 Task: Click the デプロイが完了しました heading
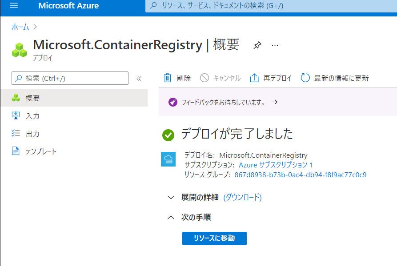pos(237,134)
